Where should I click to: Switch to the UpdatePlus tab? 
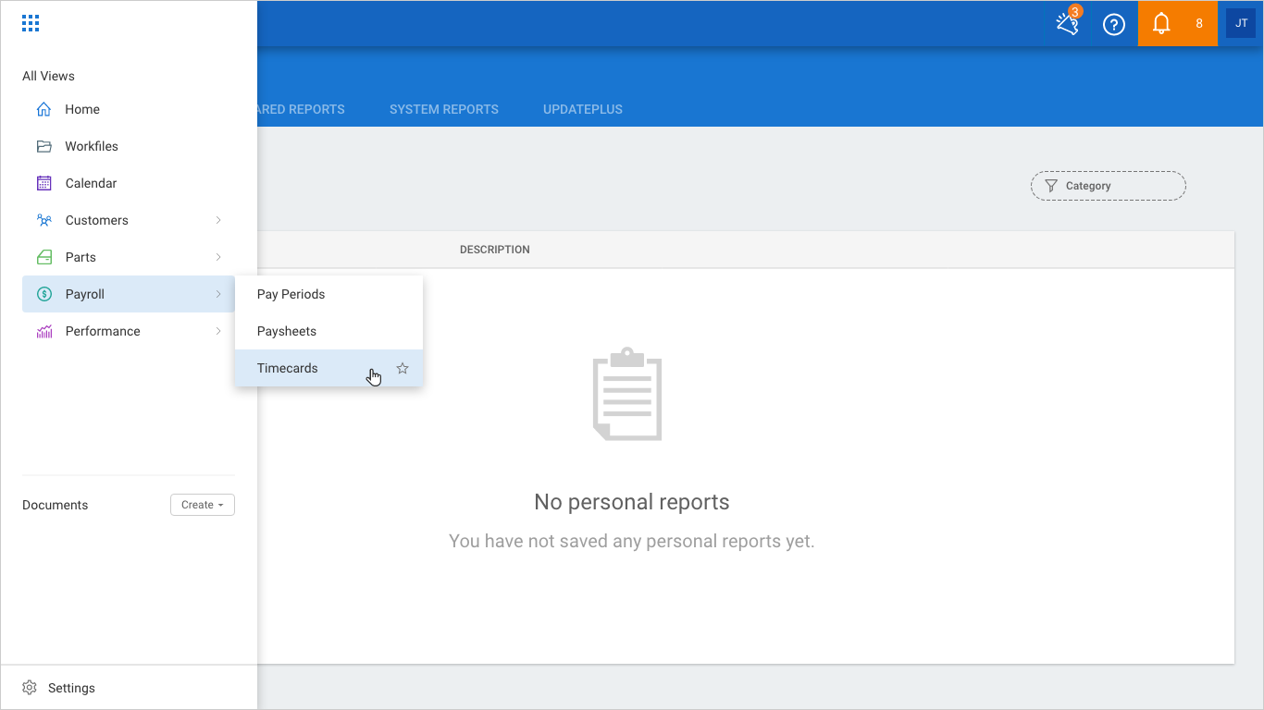tap(583, 109)
